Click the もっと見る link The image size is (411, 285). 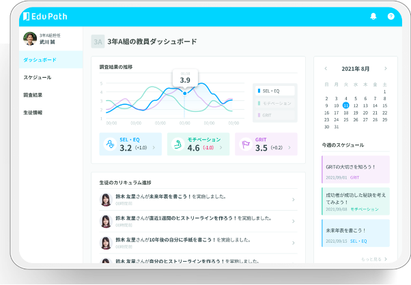(x=374, y=259)
